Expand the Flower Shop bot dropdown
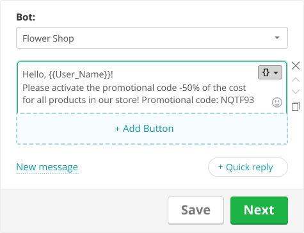 [152, 38]
